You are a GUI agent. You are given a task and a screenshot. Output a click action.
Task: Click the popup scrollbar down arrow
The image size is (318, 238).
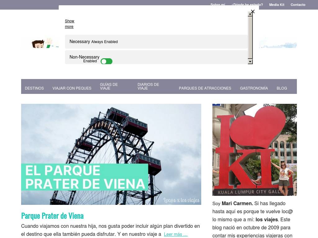250,61
